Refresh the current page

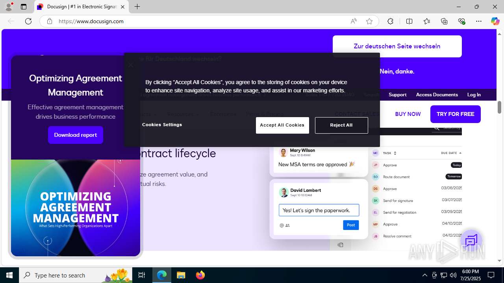(28, 21)
